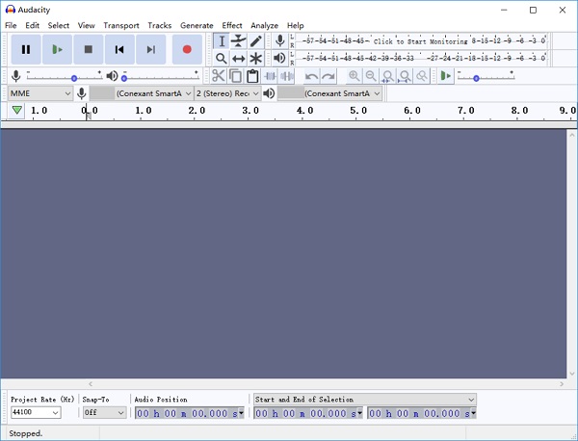Click the vertical scrollbar down arrow
The width and height of the screenshot is (578, 441).
tap(572, 374)
